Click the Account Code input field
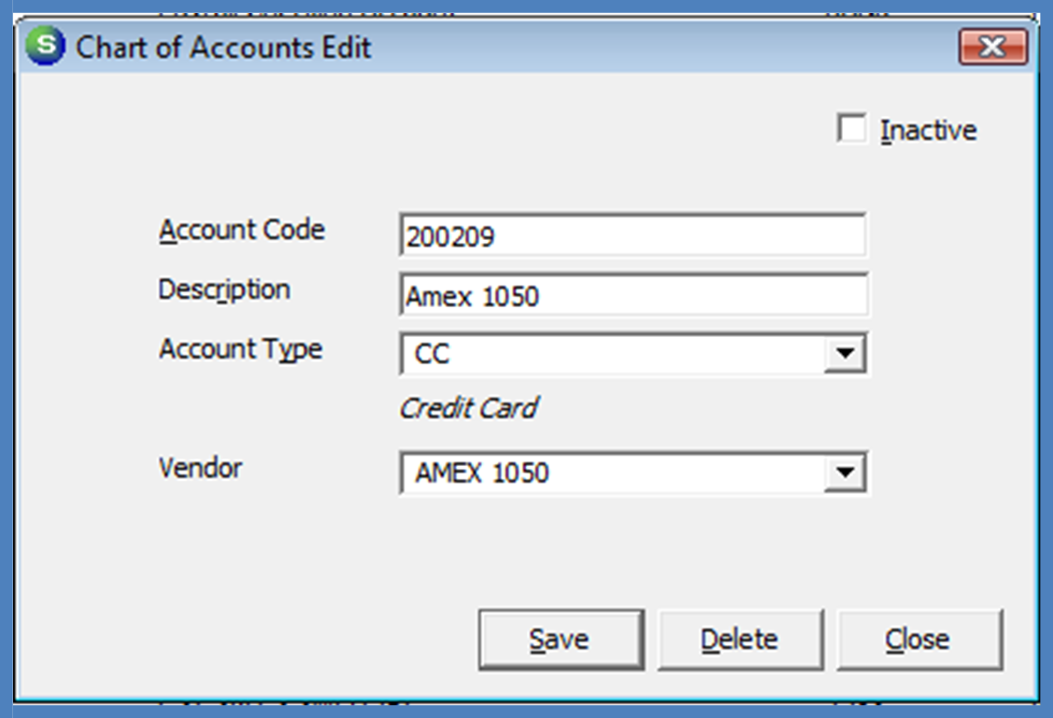The image size is (1053, 718). 633,235
